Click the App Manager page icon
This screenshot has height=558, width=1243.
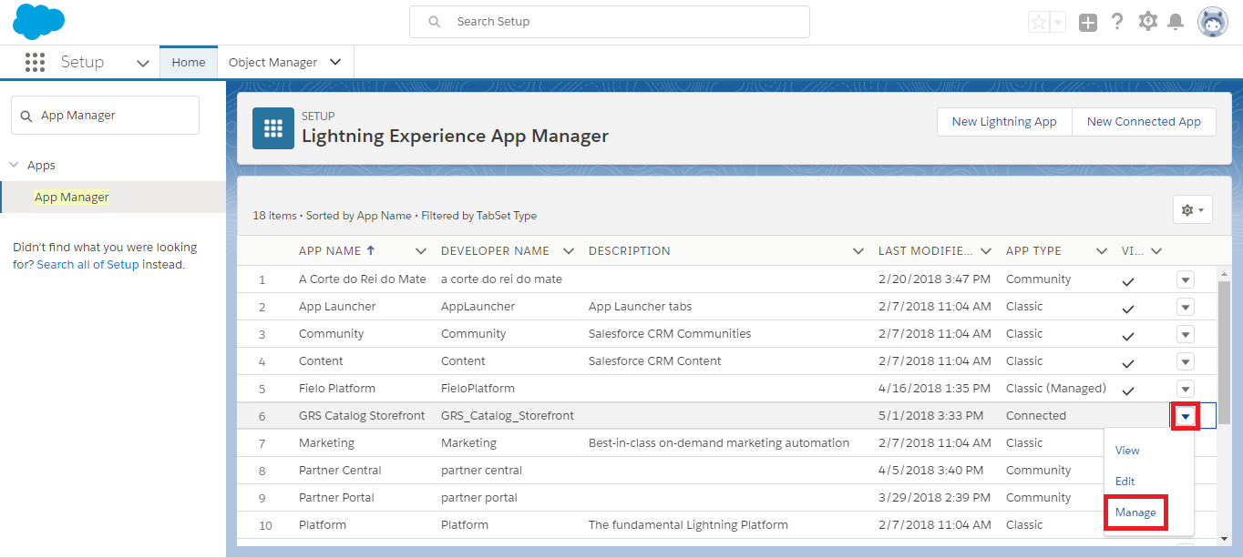(273, 128)
